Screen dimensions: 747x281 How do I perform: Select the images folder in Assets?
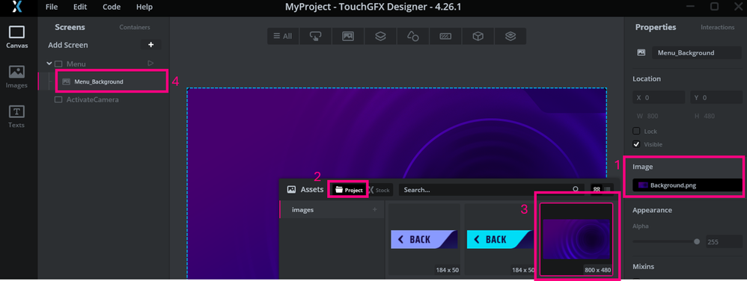(x=332, y=210)
